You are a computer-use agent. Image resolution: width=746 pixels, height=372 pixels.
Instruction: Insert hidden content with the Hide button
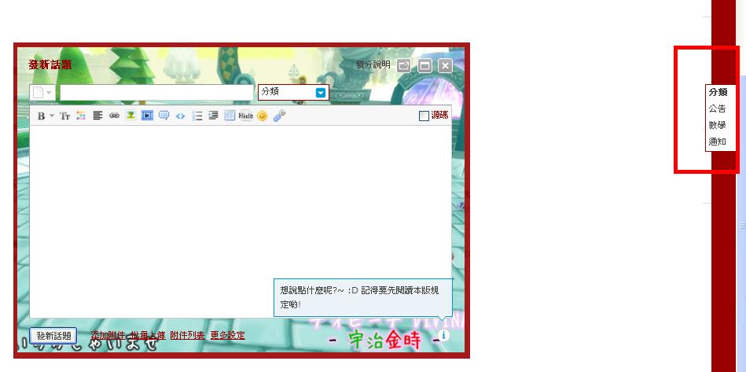245,116
